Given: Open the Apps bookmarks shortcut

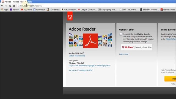Looking at the screenshot, I should [4, 10].
